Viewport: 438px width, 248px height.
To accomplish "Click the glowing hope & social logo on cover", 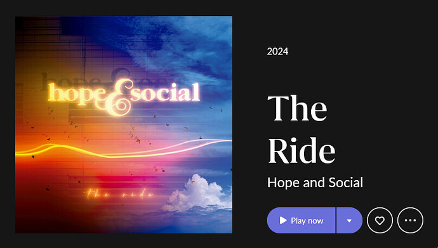I will coord(124,96).
